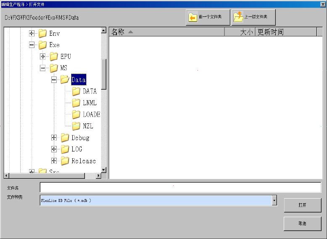
Task: Click the open Data folder icon
Action: (65, 80)
